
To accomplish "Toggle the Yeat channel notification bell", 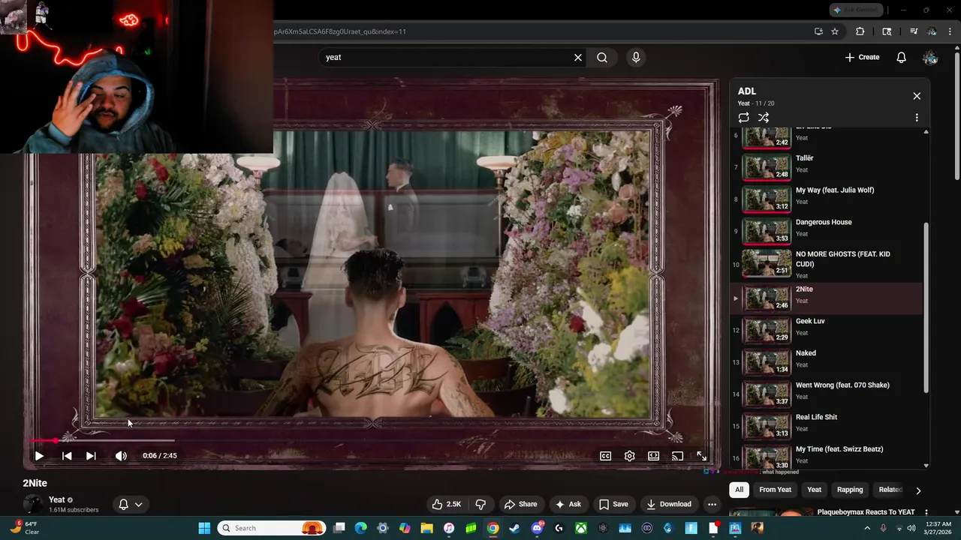I will click(123, 504).
